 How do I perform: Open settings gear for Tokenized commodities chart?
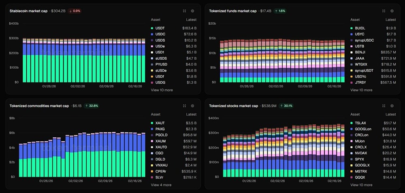point(192,106)
